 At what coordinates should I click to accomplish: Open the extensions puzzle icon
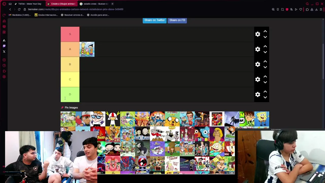(307, 9)
